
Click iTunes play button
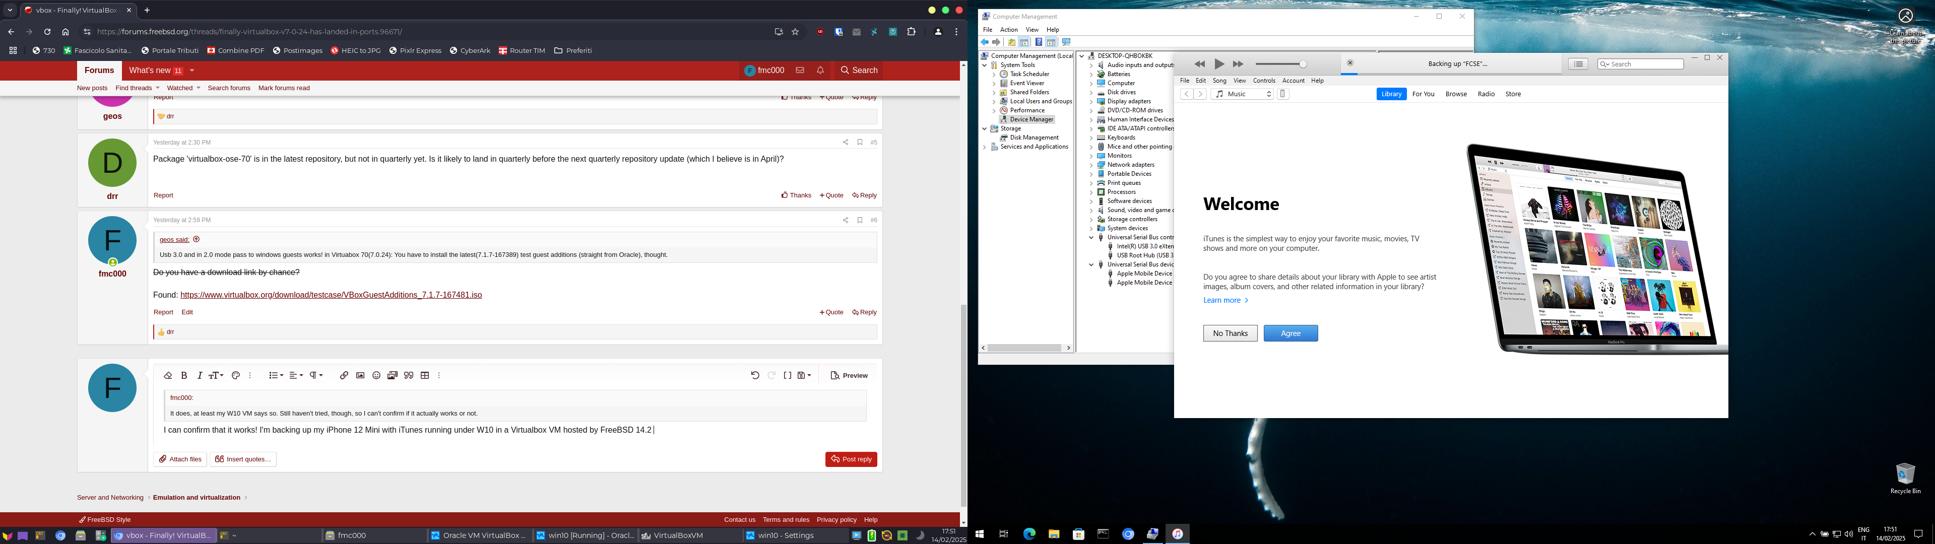[1219, 64]
